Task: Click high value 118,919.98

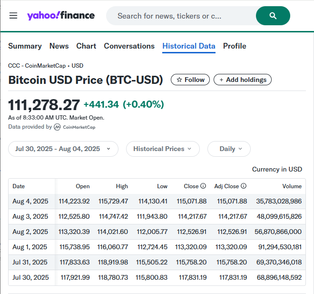Action: tap(113, 262)
